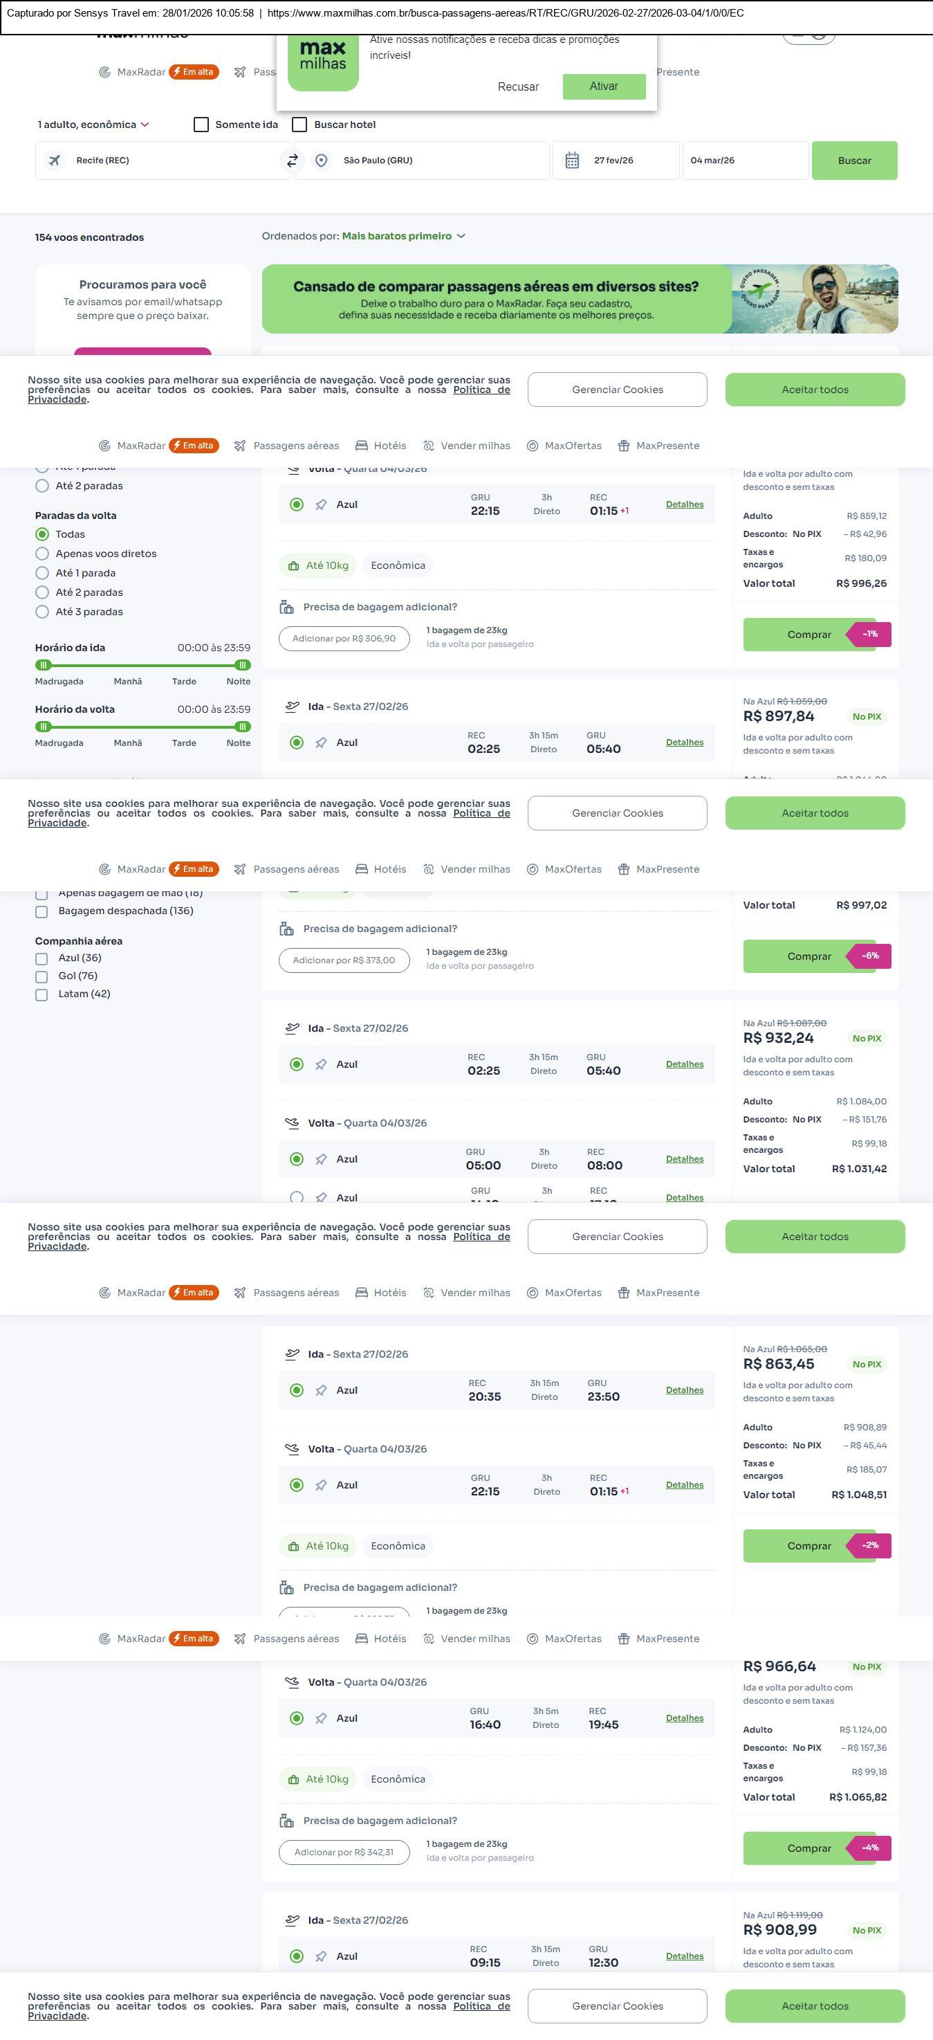933x2040 pixels.
Task: Filter by Gol (76) airline checkbox
Action: click(42, 977)
